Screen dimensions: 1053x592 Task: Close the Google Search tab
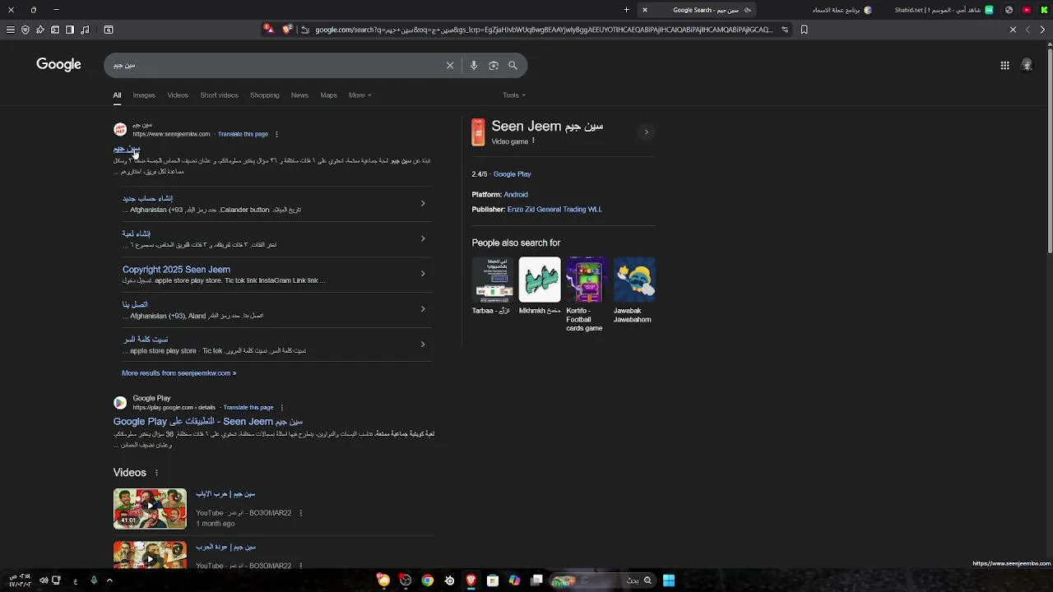[645, 10]
